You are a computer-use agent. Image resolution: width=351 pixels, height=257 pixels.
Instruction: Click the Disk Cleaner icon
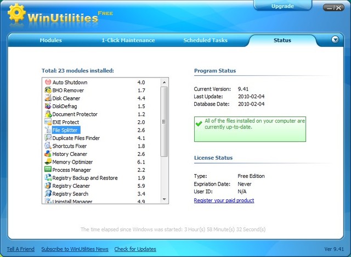click(48, 98)
